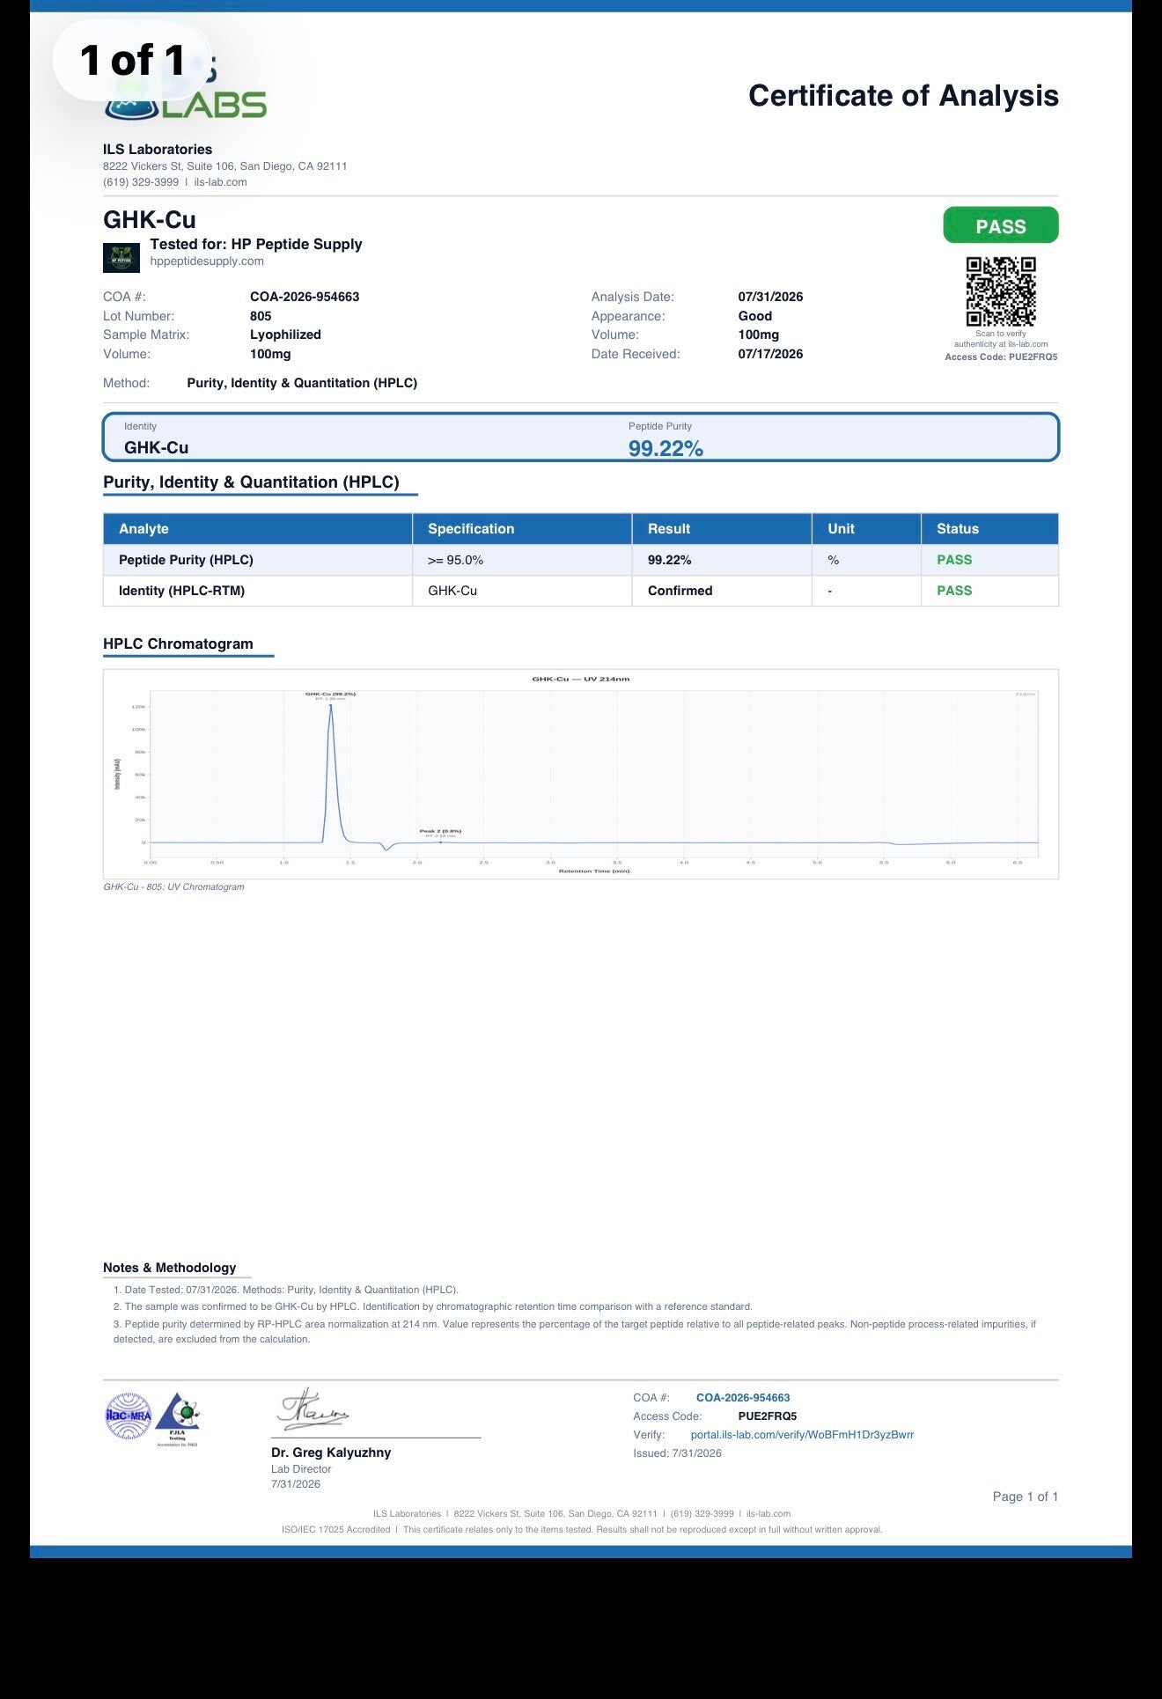Click "GHK-Cu" in the Identity summary box

tap(156, 447)
